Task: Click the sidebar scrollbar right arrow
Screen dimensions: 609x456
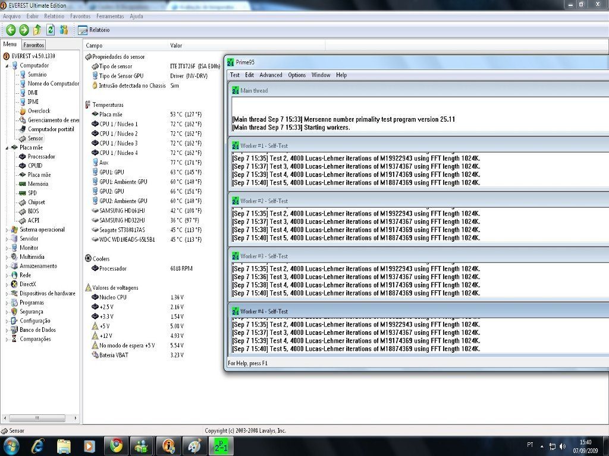Action: pos(76,419)
